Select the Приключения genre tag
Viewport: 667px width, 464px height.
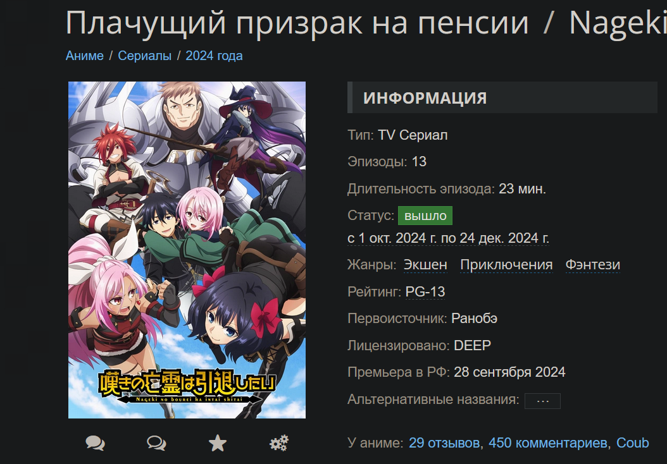506,265
